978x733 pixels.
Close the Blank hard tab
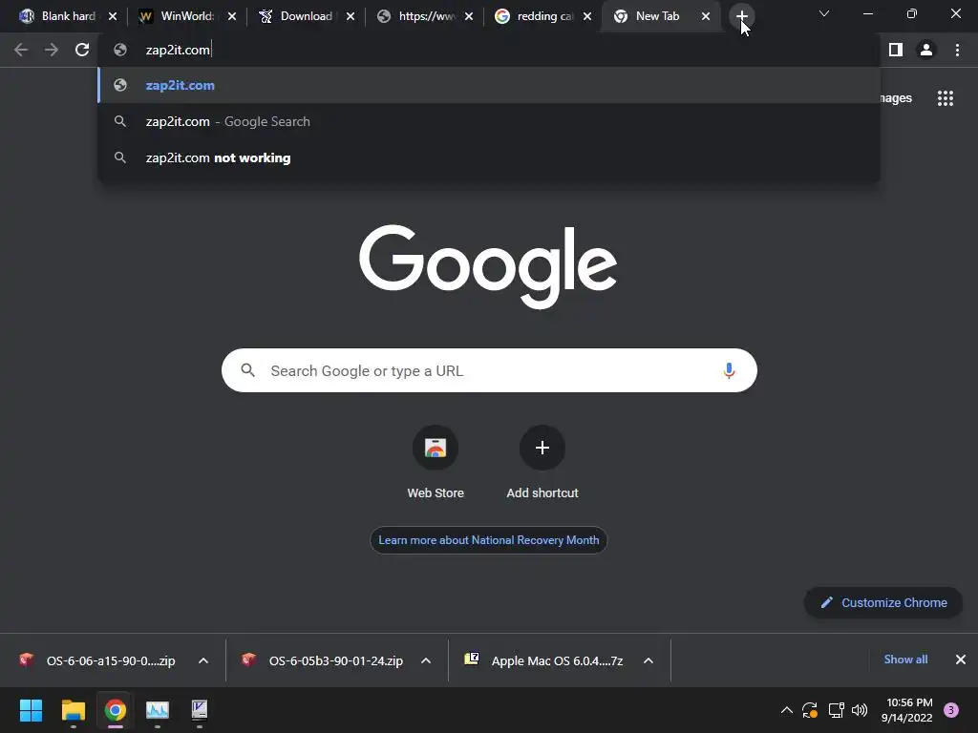coord(113,16)
